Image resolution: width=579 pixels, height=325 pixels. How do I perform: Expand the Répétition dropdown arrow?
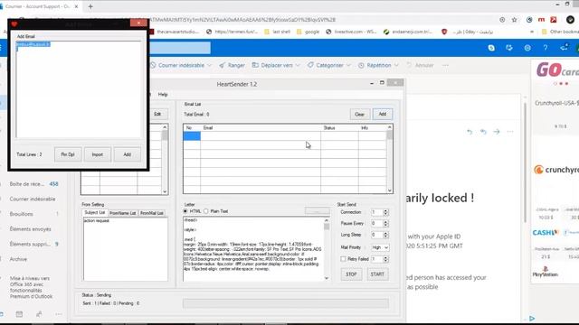(396, 65)
